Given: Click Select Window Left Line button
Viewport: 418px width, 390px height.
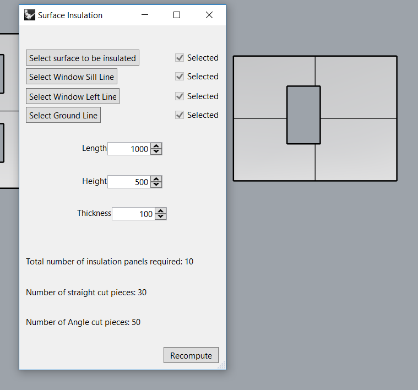Looking at the screenshot, I should coord(73,96).
